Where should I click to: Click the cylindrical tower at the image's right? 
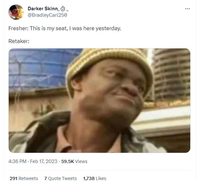click(x=172, y=74)
